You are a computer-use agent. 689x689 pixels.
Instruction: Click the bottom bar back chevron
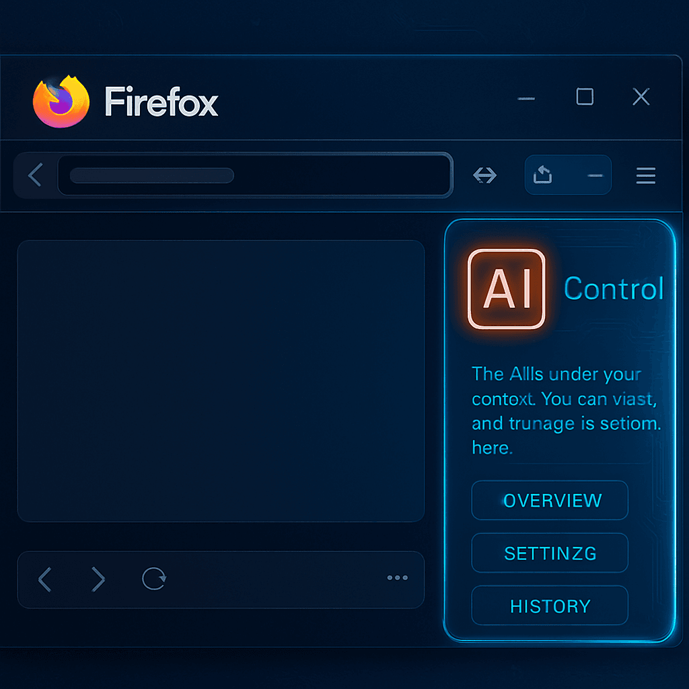(x=45, y=579)
